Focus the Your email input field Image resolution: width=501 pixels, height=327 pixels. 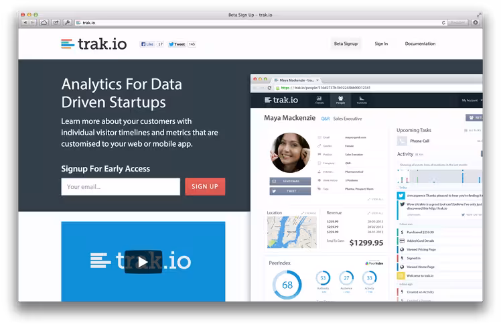click(x=121, y=187)
